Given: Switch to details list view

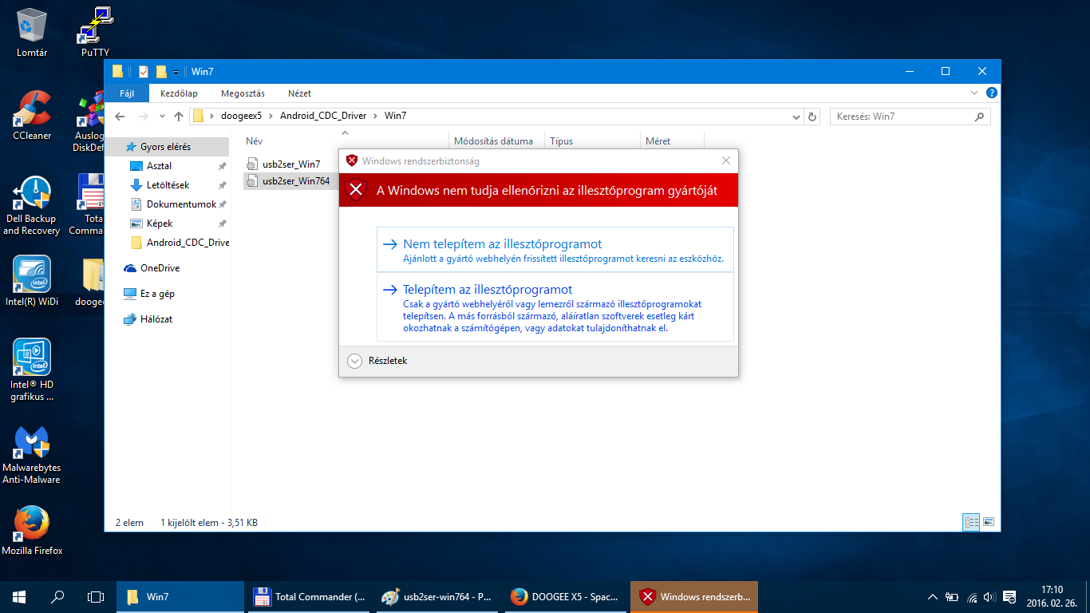Looking at the screenshot, I should click(971, 523).
